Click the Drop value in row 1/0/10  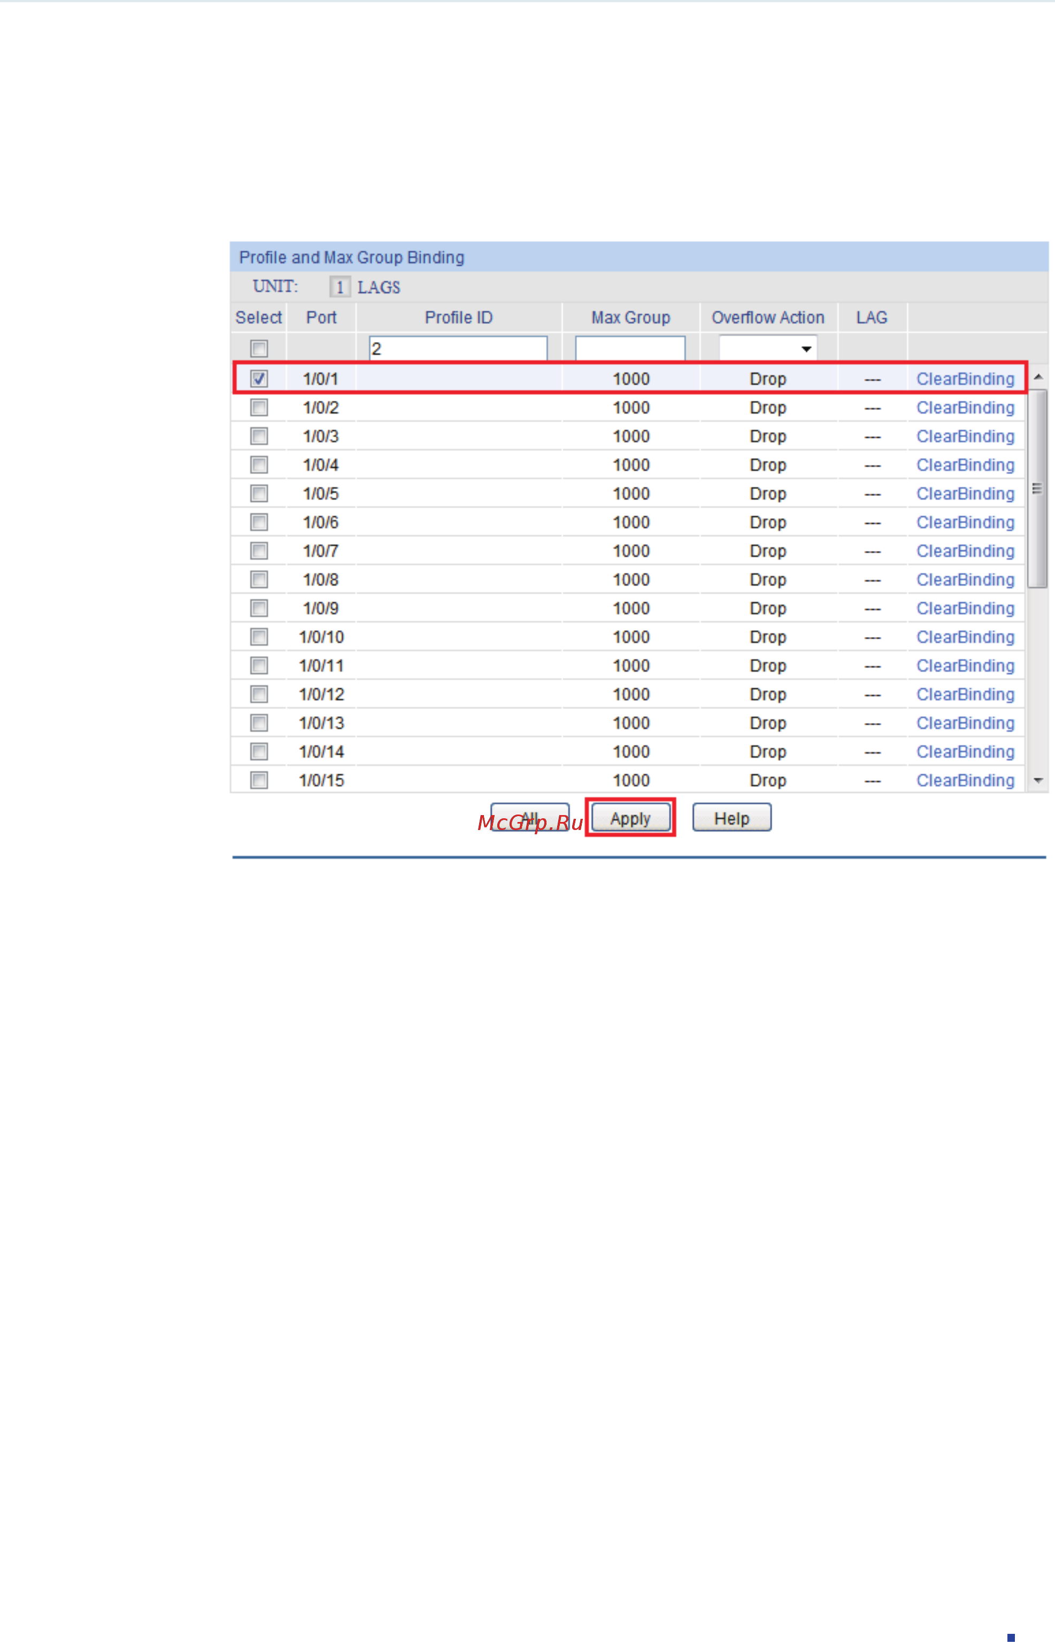pyautogui.click(x=768, y=638)
